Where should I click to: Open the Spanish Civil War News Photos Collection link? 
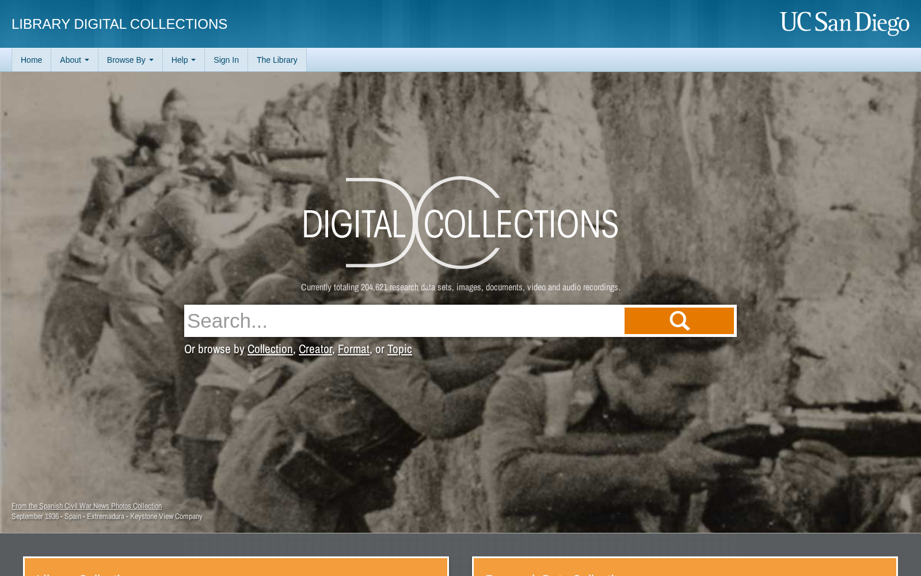click(86, 506)
